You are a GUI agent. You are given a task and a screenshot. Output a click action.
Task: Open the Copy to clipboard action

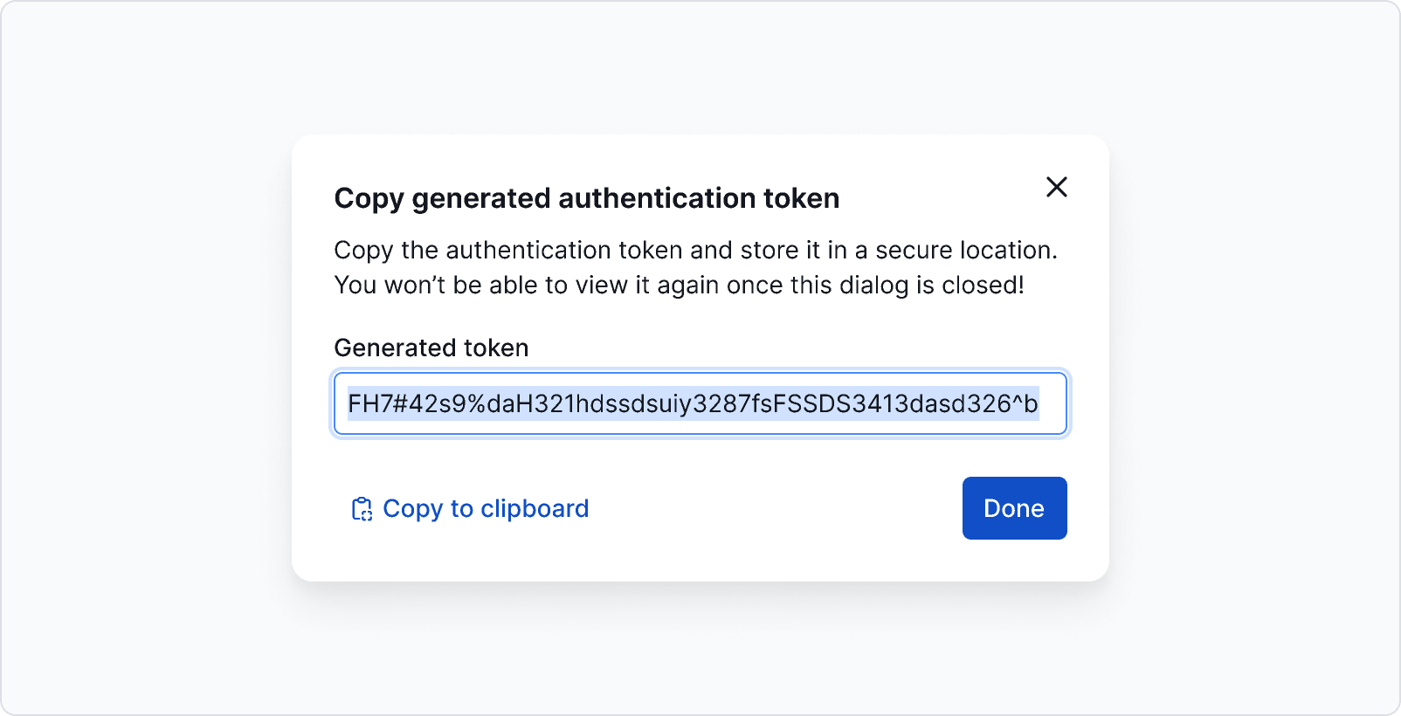point(486,508)
